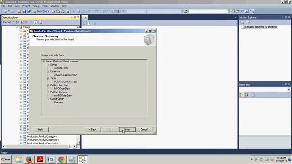Click the Connect Object Explorer plug icon
This screenshot has width=292, height=164.
pos(17,22)
